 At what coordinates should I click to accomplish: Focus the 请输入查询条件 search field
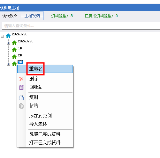pos(81,26)
